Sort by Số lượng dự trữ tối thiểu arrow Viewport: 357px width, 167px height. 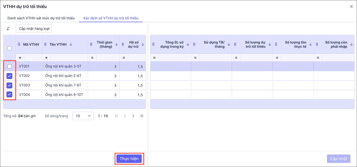pos(270,44)
